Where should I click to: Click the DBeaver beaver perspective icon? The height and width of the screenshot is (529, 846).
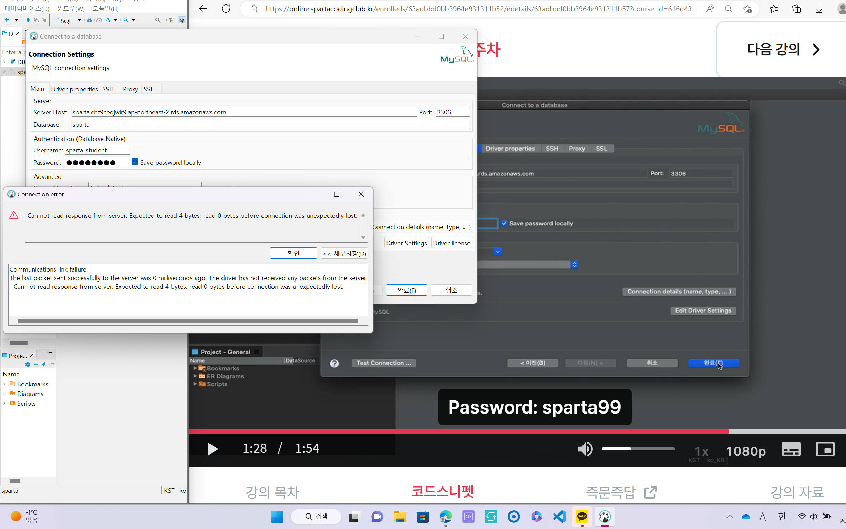(x=182, y=20)
